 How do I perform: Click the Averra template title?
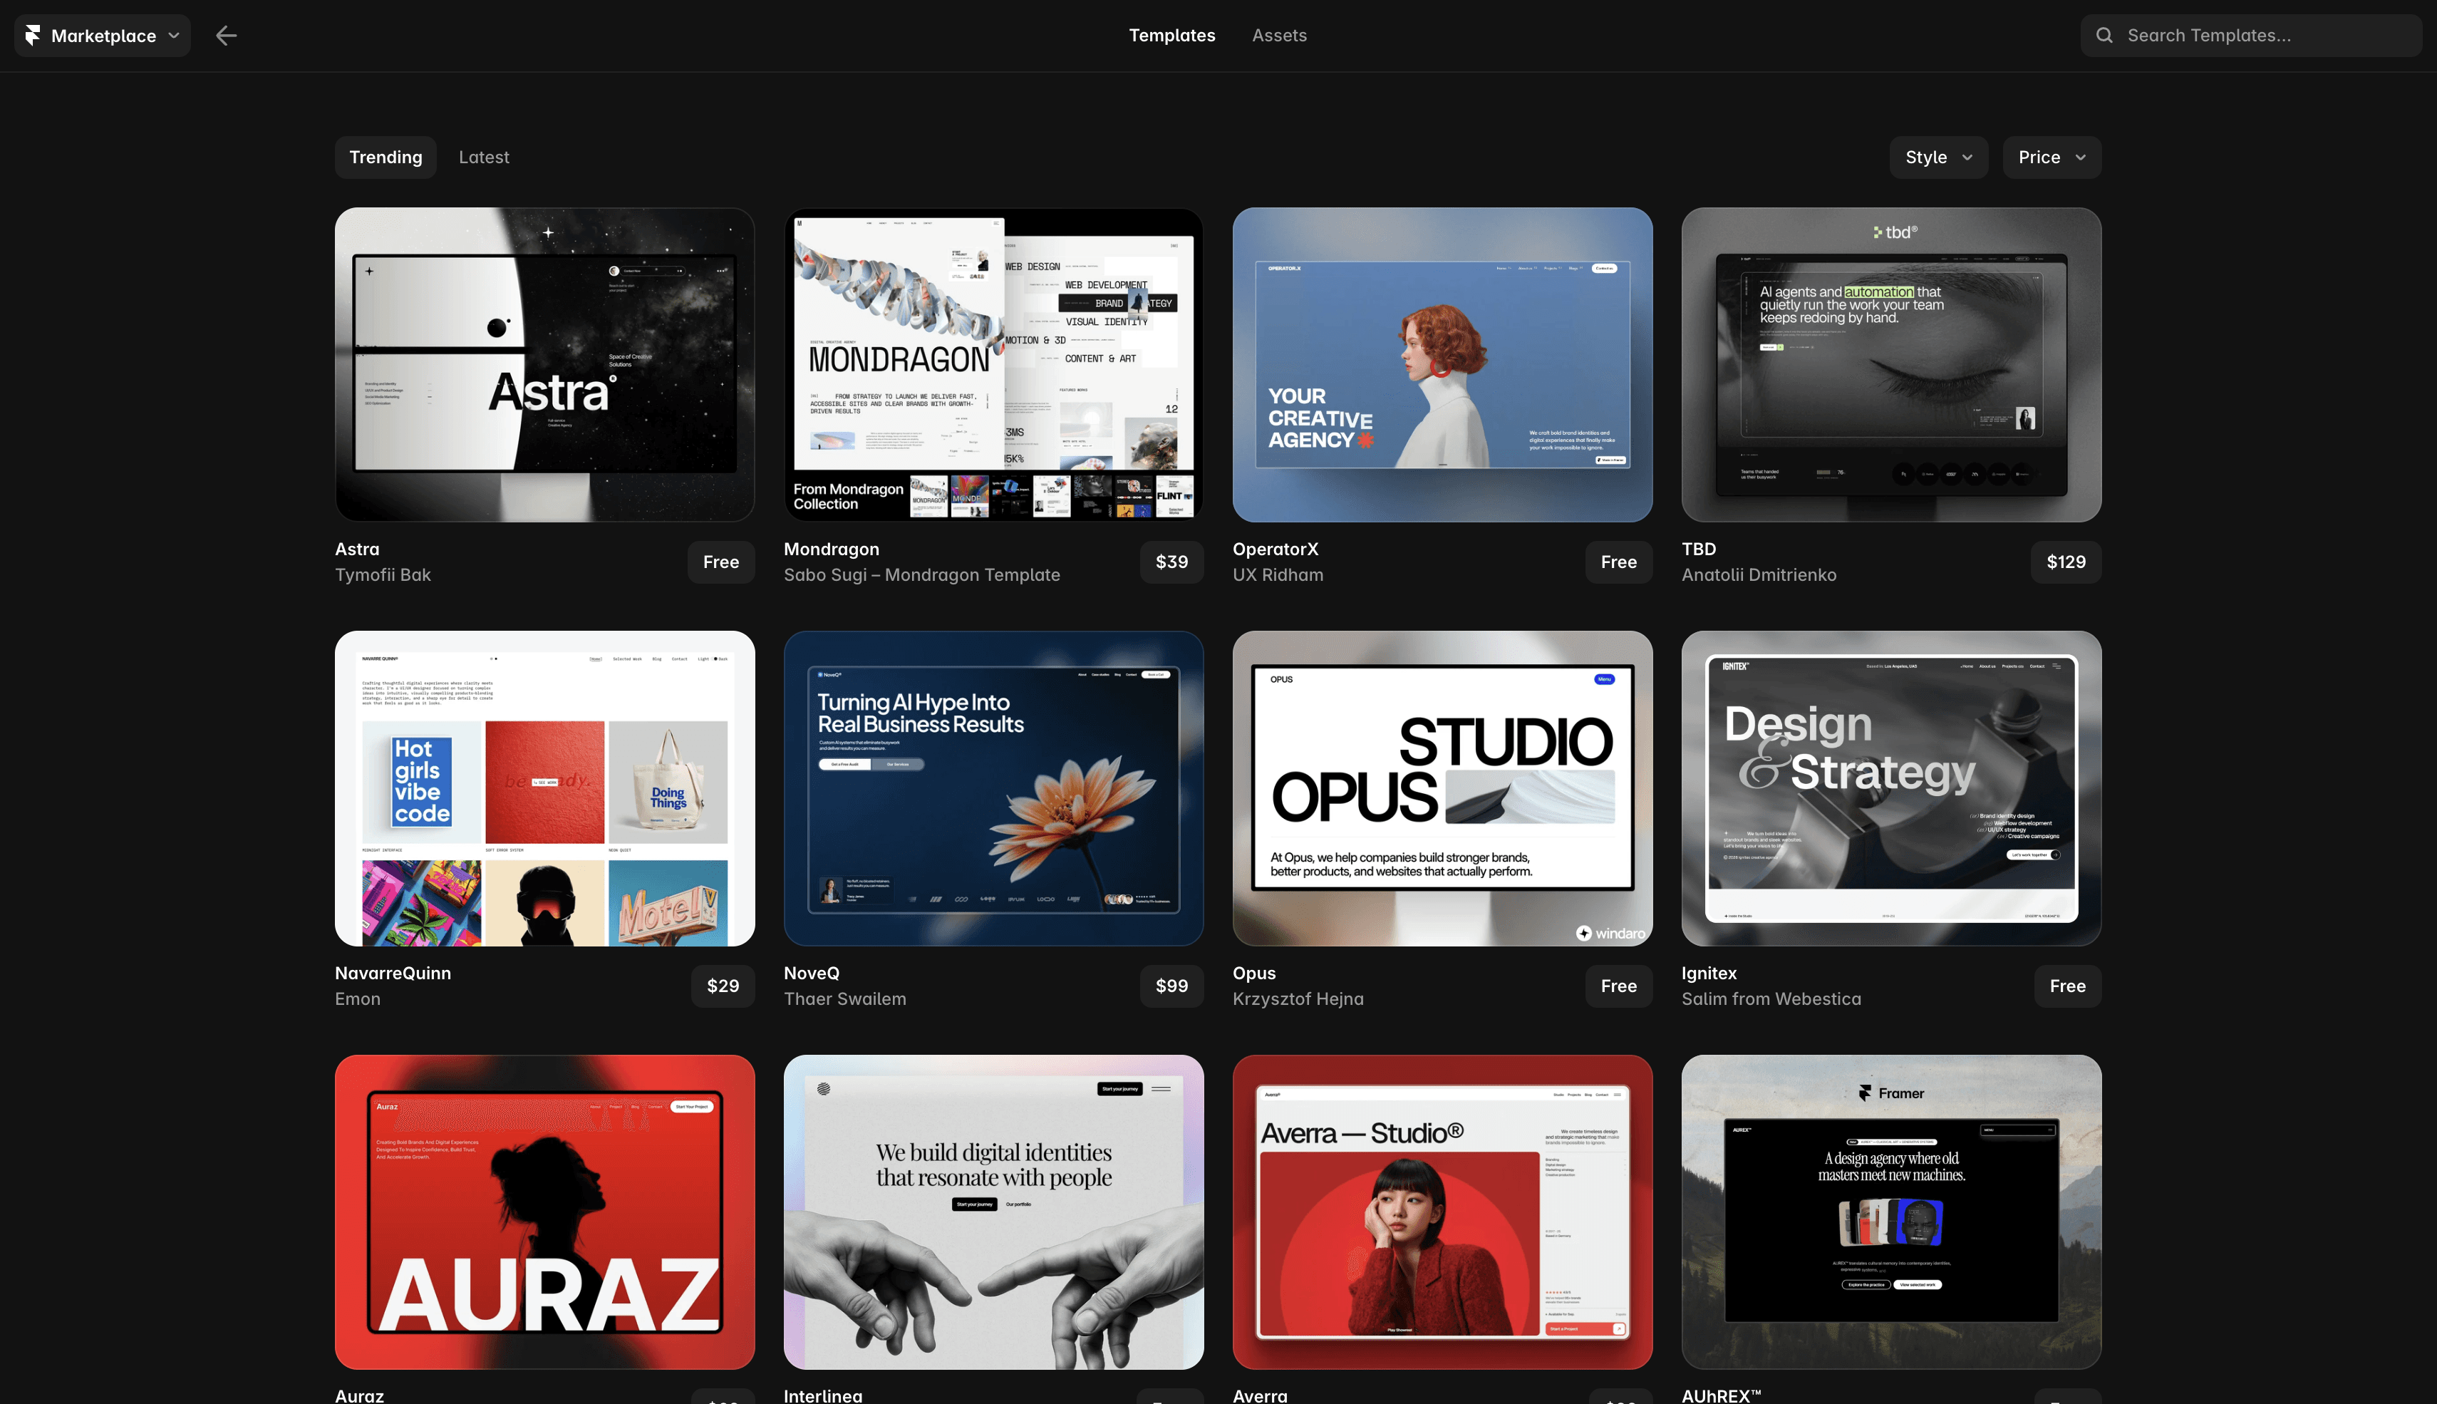1260,1395
